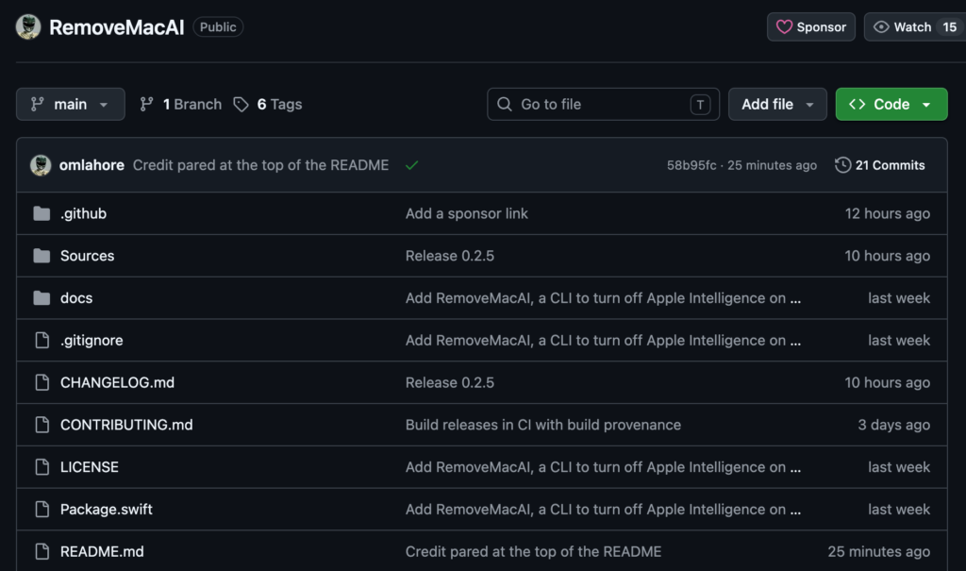Image resolution: width=966 pixels, height=571 pixels.
Task: Focus the Go to file search field
Action: pyautogui.click(x=603, y=104)
